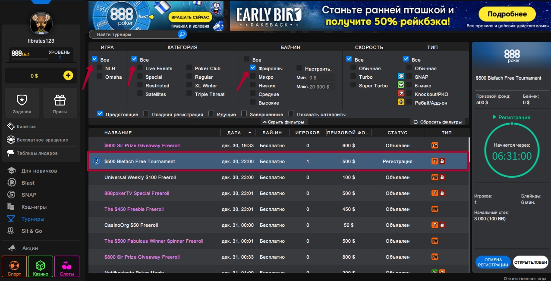This screenshot has height=281, width=551.
Task: Click the search magnifier icon
Action: click(182, 34)
